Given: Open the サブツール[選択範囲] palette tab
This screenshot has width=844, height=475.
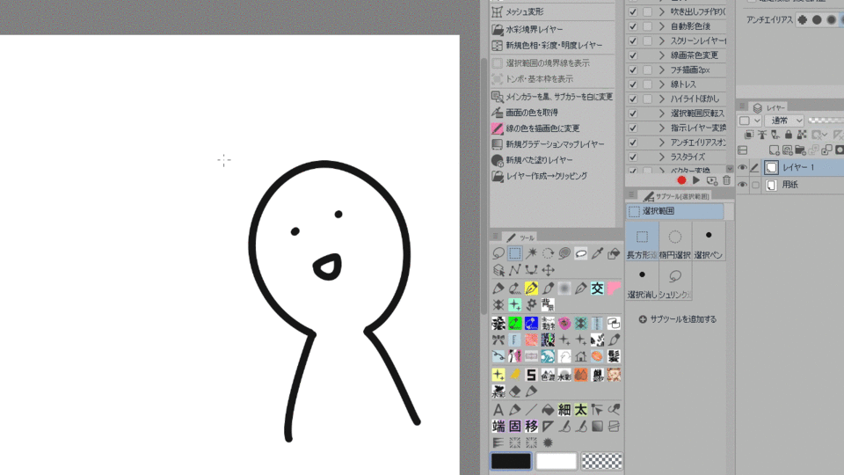Looking at the screenshot, I should (677, 196).
